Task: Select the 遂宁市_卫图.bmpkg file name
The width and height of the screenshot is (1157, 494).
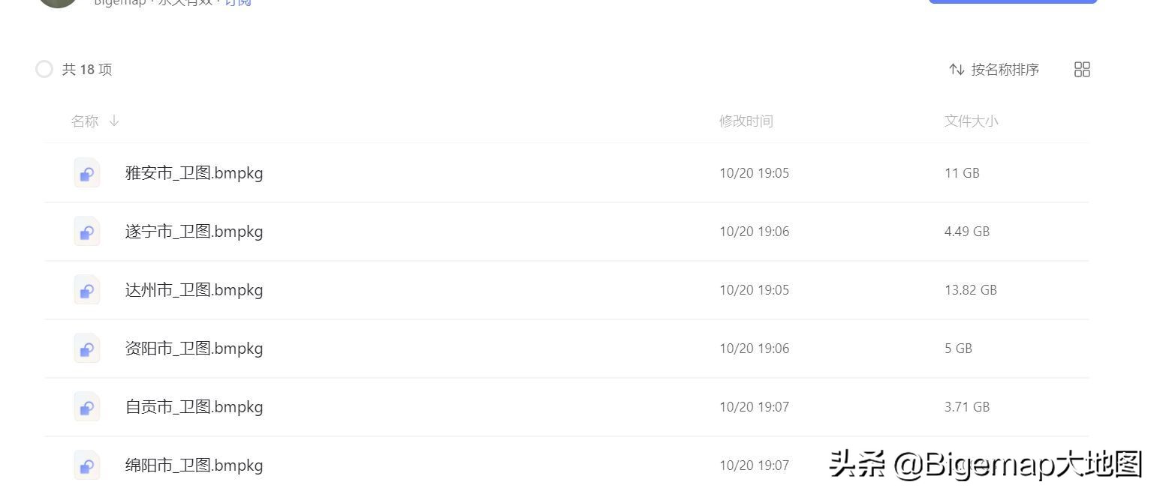Action: tap(194, 232)
